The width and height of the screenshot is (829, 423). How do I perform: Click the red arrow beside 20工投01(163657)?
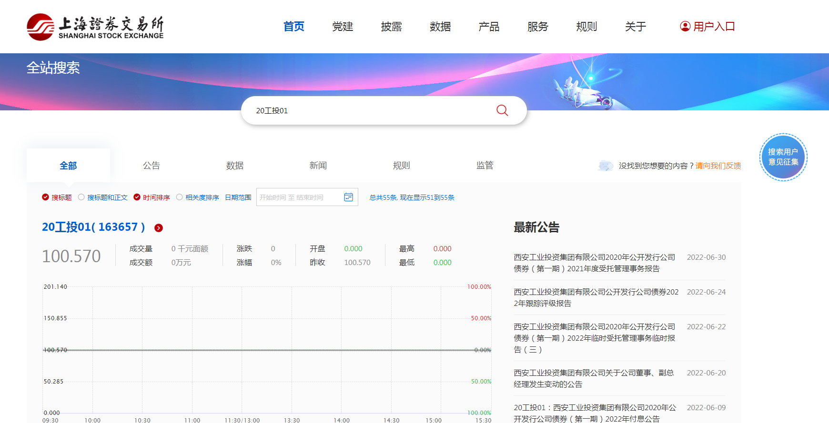coord(159,228)
